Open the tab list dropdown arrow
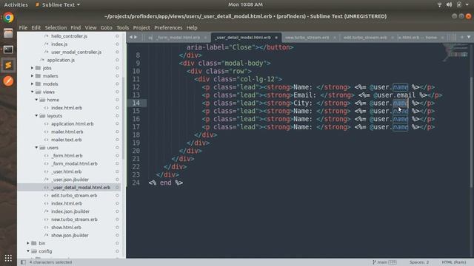The height and width of the screenshot is (266, 474). 469,37
